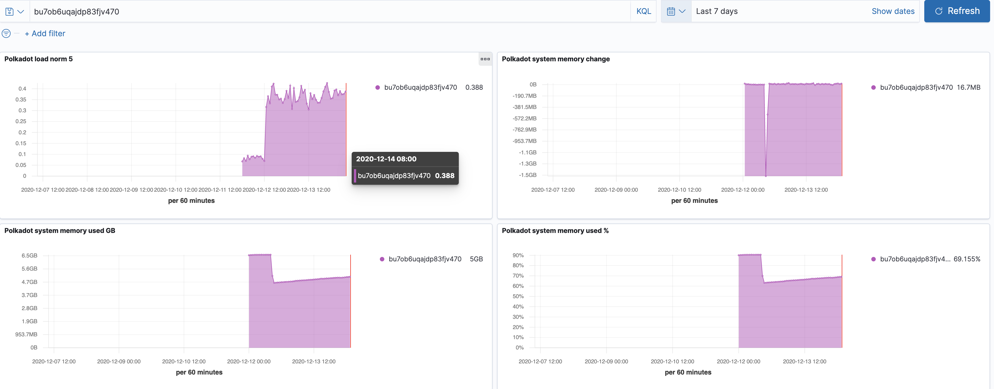Click the legend dot in memory used % panel
Screen dimensions: 994x389
pos(874,259)
